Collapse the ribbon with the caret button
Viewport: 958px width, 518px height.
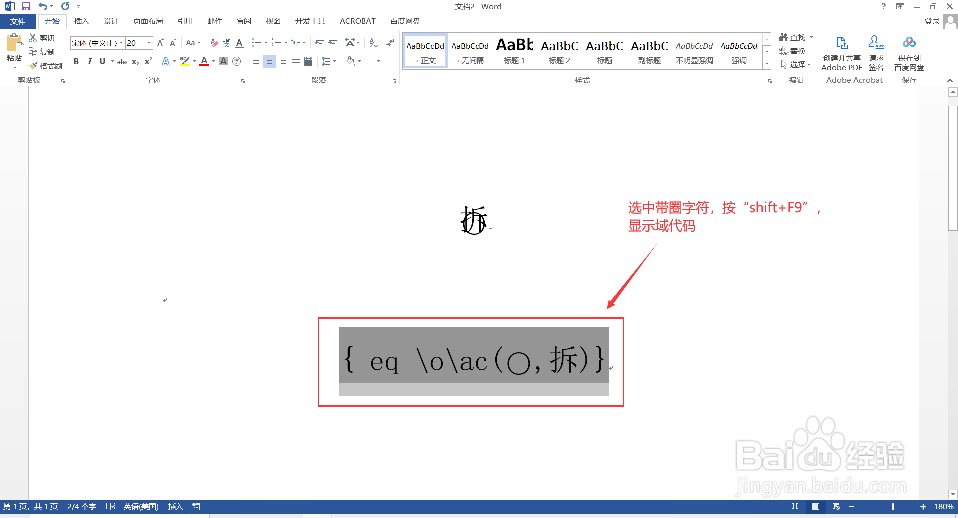point(950,80)
